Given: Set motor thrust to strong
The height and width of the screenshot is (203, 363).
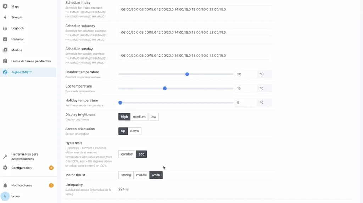Looking at the screenshot, I should 126,175.
